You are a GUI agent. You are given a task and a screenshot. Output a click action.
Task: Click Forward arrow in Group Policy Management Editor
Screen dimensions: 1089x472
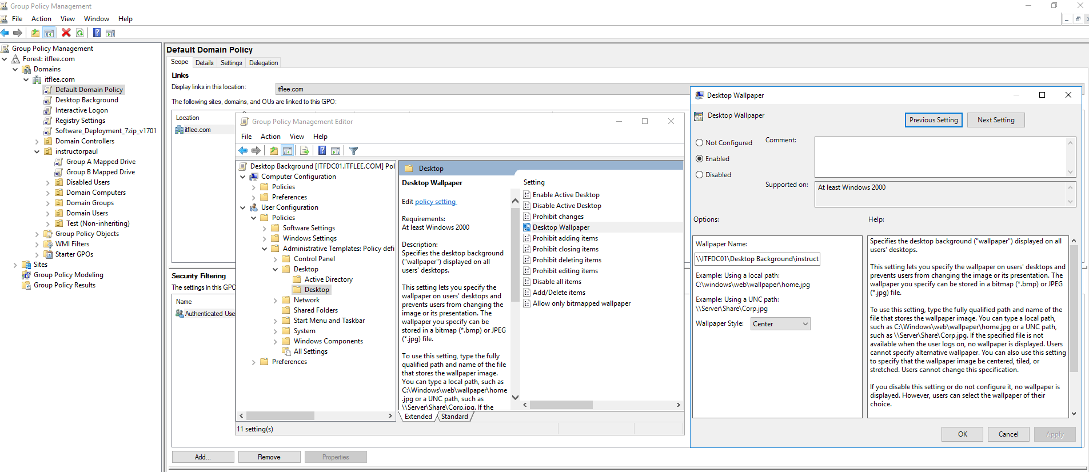pos(256,151)
